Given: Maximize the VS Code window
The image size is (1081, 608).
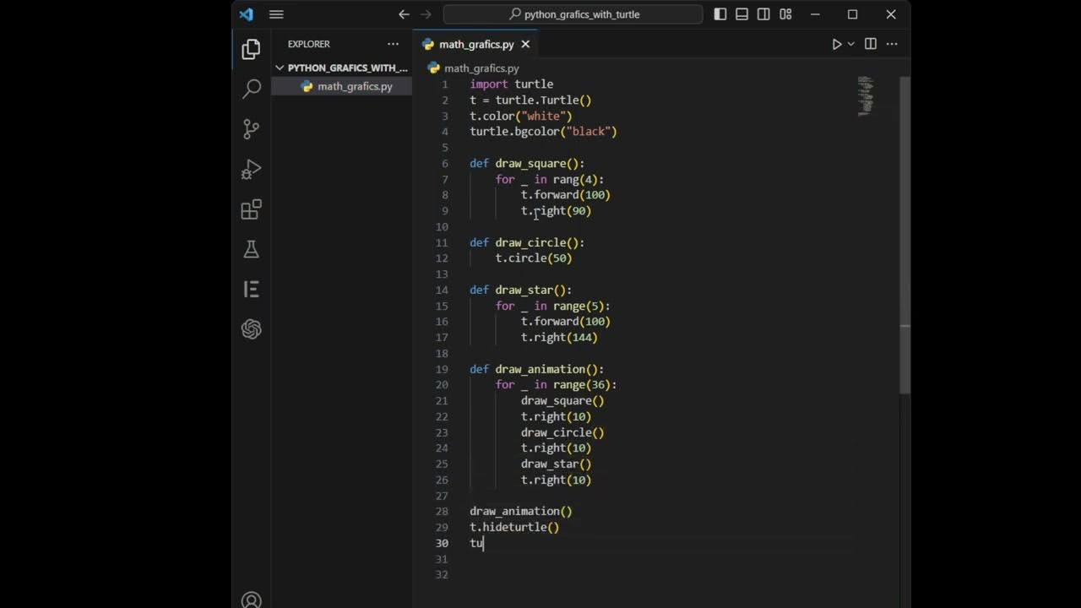Looking at the screenshot, I should pos(853,14).
